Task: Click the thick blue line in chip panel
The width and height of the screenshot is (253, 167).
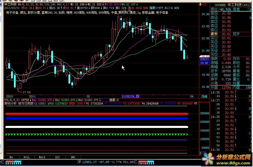Action: point(97,118)
